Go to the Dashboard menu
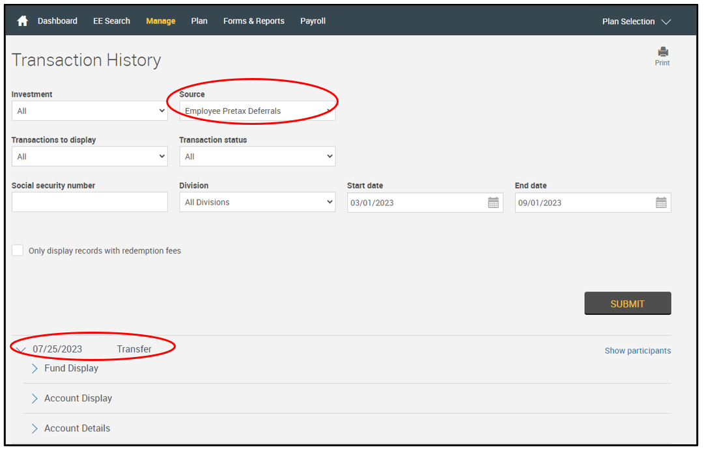704x452 pixels. [57, 21]
